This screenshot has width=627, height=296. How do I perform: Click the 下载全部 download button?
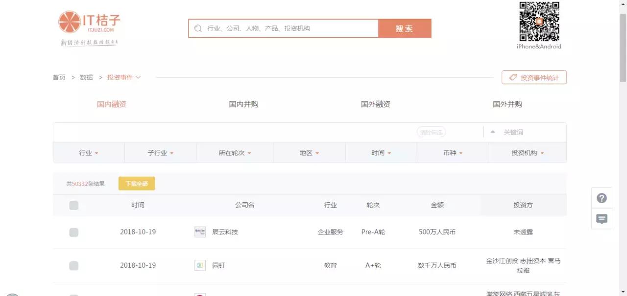[x=137, y=183]
